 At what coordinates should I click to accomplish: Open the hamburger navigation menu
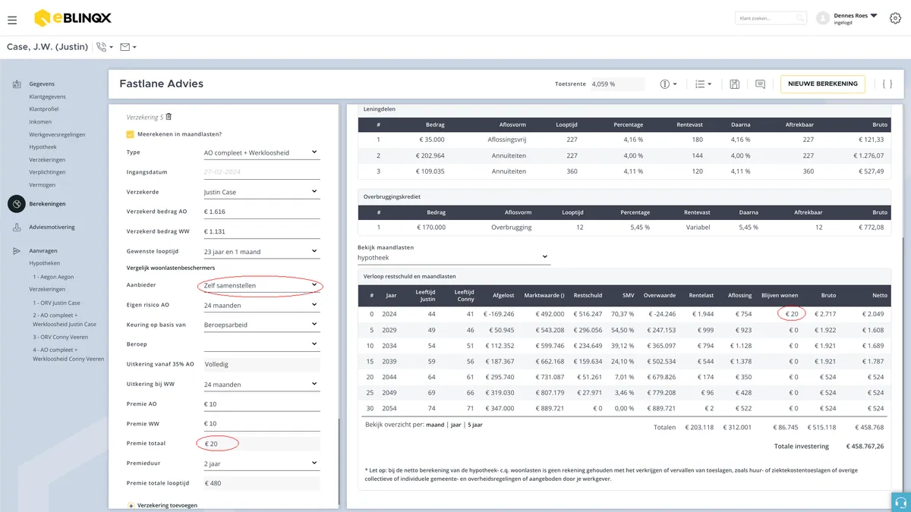12,19
